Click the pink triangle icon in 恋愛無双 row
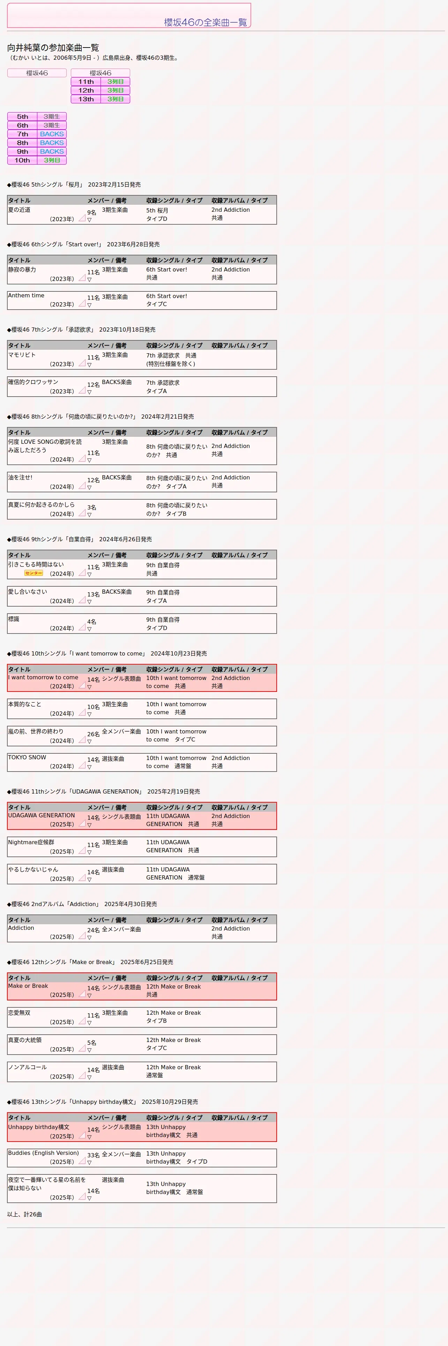Image resolution: width=448 pixels, height=1346 pixels. click(x=82, y=1021)
